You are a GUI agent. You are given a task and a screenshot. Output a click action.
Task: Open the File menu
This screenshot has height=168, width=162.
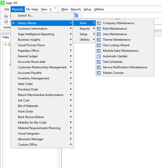(x=7, y=9)
